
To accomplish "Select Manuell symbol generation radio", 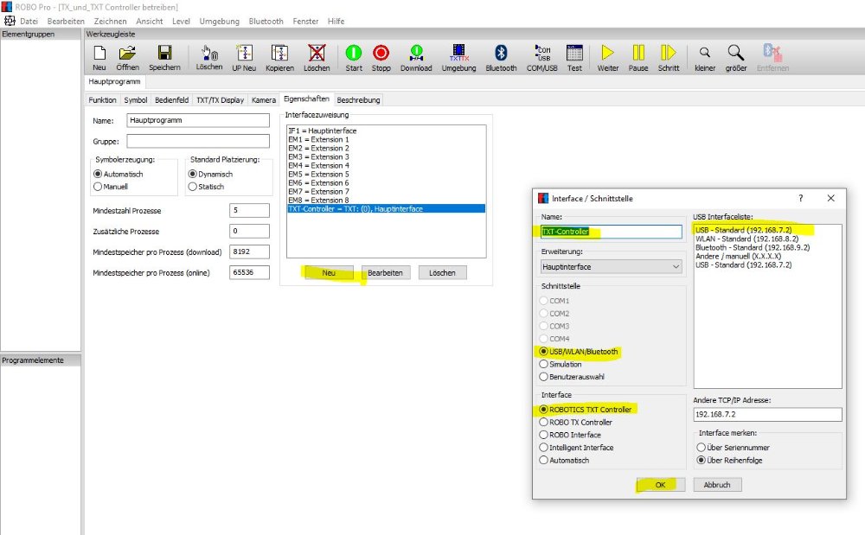I will [99, 187].
